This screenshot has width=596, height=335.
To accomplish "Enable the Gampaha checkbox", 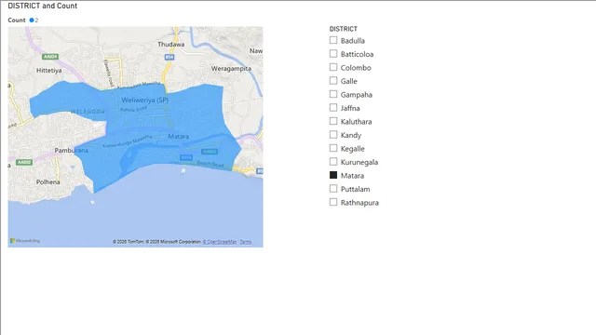I will [333, 94].
